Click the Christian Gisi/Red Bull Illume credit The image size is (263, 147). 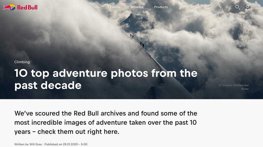tap(234, 87)
